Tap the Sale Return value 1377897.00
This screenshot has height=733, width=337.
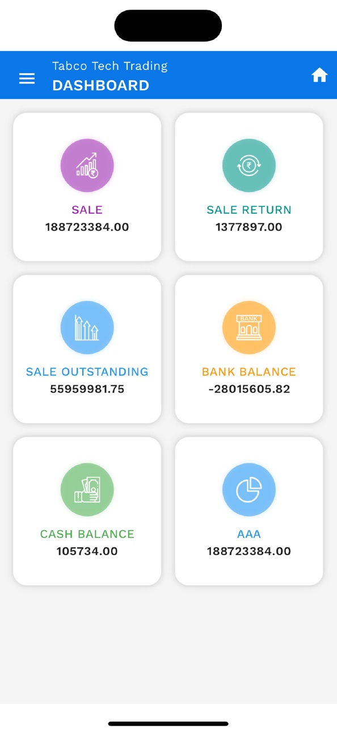click(x=249, y=227)
